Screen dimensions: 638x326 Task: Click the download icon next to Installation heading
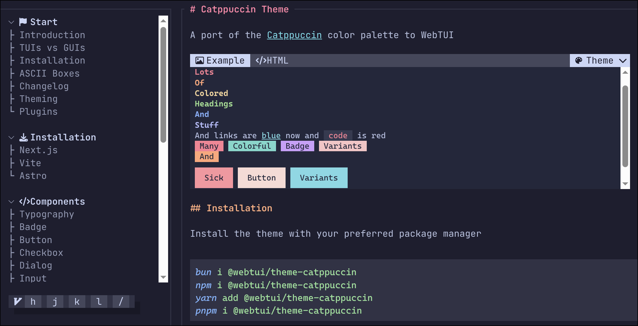click(24, 137)
